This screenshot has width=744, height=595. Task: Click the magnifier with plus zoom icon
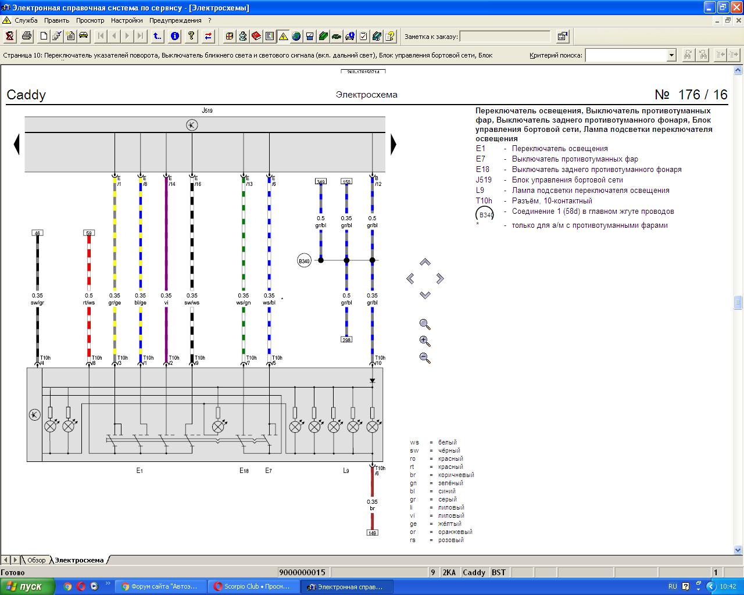click(425, 341)
